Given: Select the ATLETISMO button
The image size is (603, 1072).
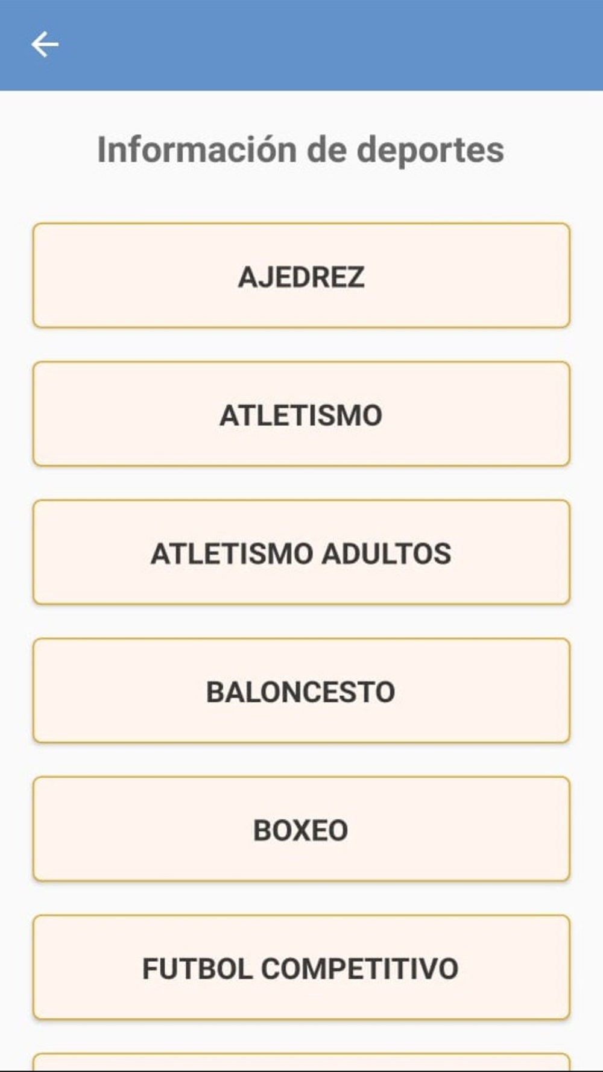Looking at the screenshot, I should [301, 414].
